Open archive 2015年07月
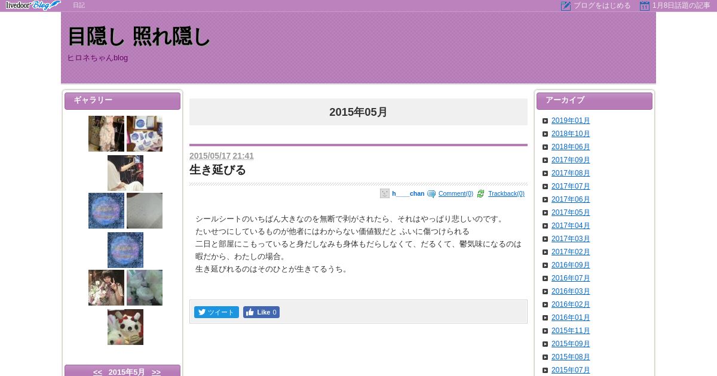The image size is (717, 376). (571, 370)
